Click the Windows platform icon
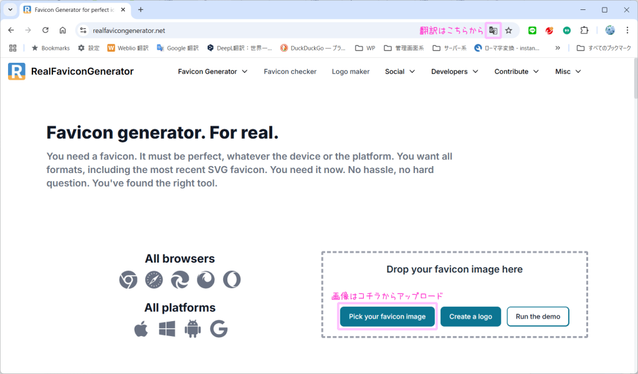Viewport: 638px width, 374px height. click(x=167, y=329)
